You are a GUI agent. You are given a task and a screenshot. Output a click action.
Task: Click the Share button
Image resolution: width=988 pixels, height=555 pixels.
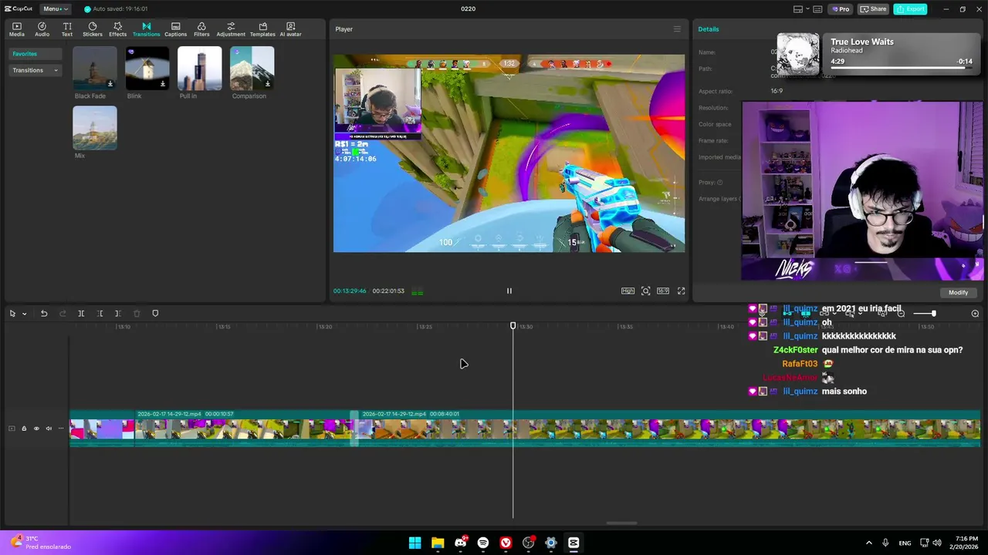pos(874,9)
